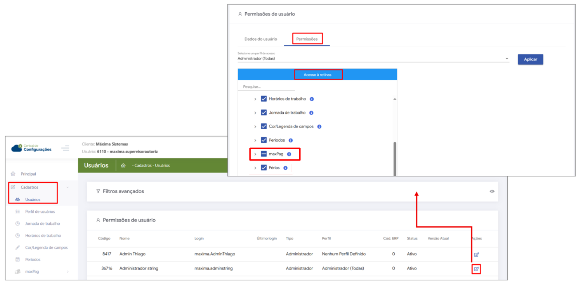The height and width of the screenshot is (288, 579).
Task: Open Perfil de usuários in the sidebar
Action: 40,212
